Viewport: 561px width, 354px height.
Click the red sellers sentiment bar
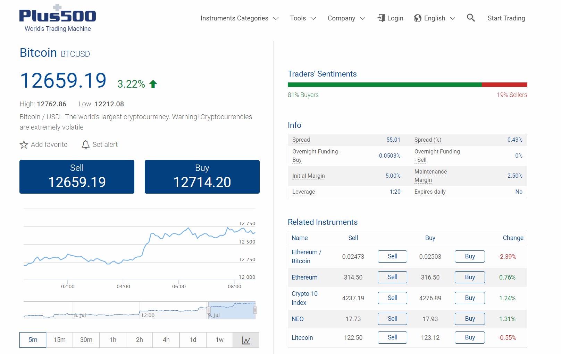tap(504, 85)
